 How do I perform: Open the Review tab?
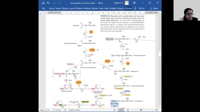tap(95, 8)
